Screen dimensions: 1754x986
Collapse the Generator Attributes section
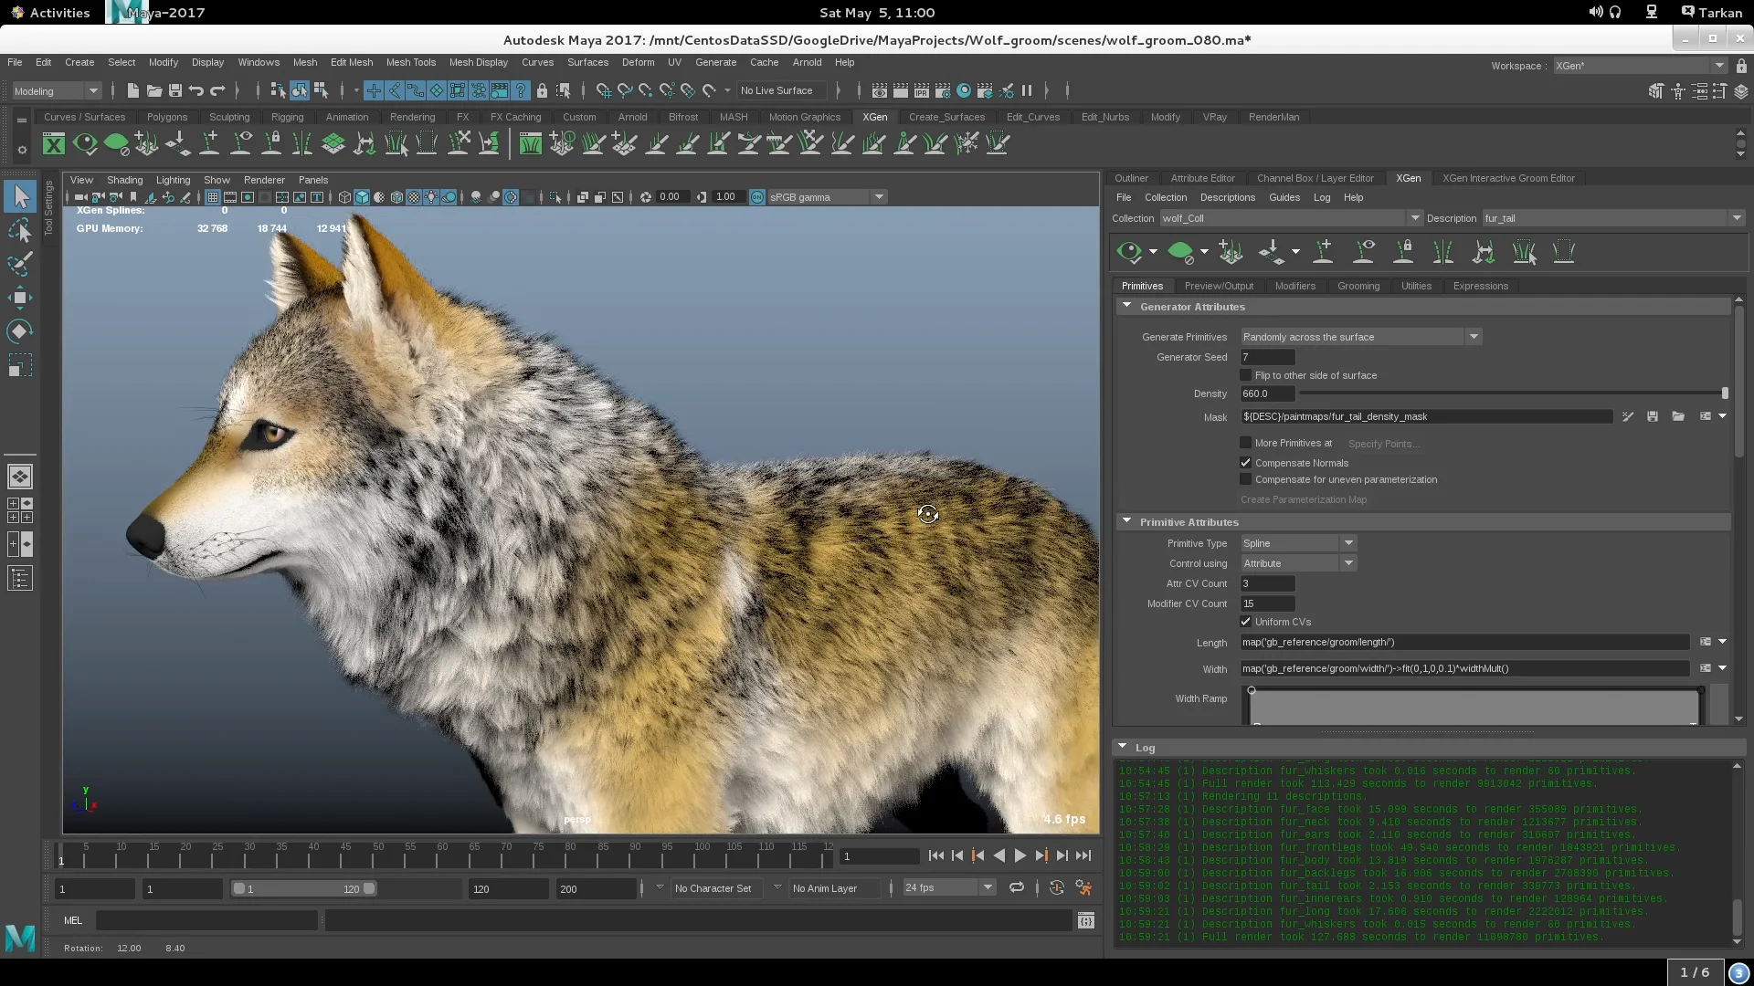[1126, 307]
